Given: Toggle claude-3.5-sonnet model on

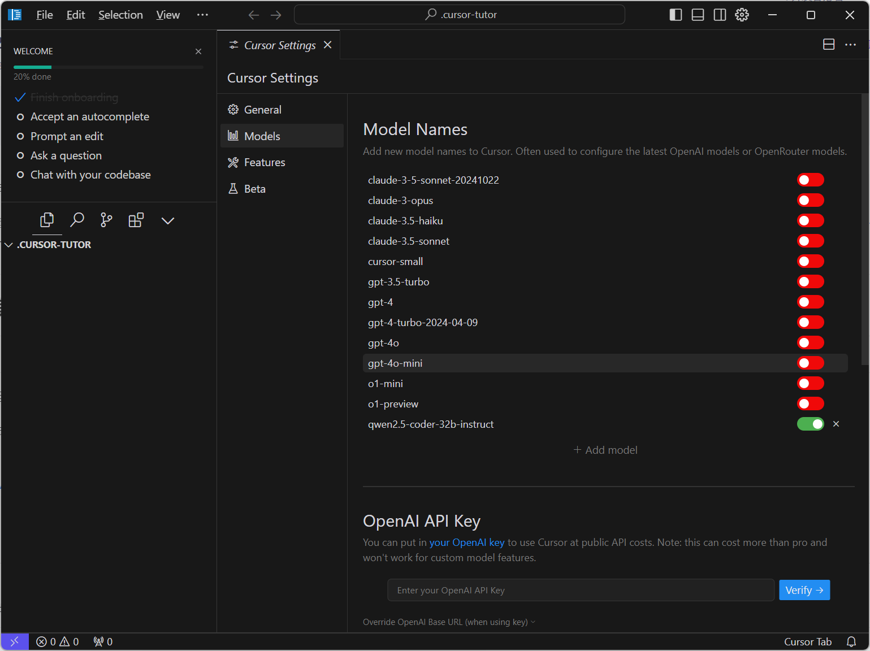Looking at the screenshot, I should tap(811, 241).
